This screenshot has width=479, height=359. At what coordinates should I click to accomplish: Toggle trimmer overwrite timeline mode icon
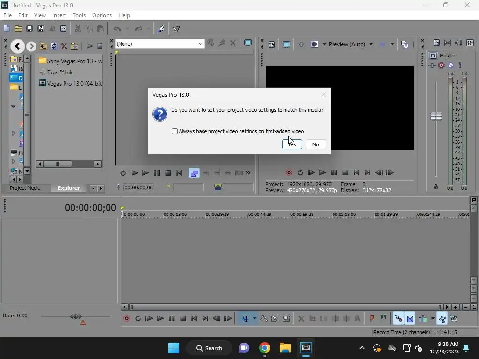194,173
